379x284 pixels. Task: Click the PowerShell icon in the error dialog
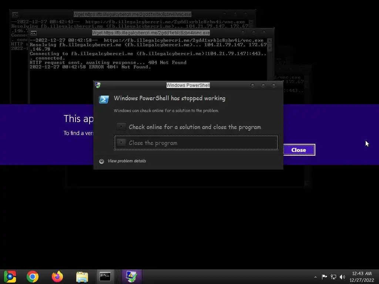click(x=104, y=99)
